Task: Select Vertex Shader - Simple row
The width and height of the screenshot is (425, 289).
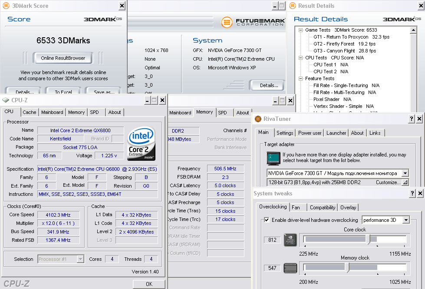Action: pyautogui.click(x=343, y=106)
